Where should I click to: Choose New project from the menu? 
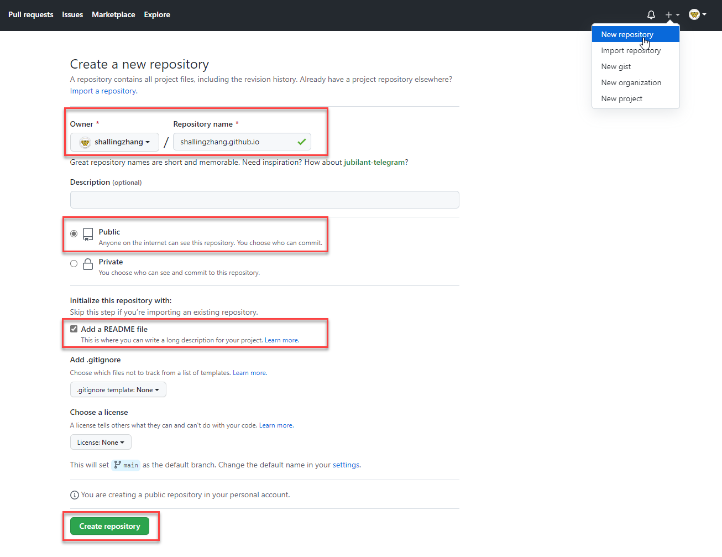636,98
